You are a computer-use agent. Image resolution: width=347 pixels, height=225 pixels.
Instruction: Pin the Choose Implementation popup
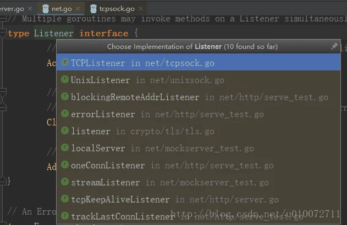click(334, 46)
